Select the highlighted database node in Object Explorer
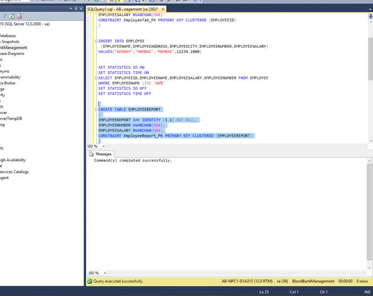This screenshot has width=373, height=296. 14,47
